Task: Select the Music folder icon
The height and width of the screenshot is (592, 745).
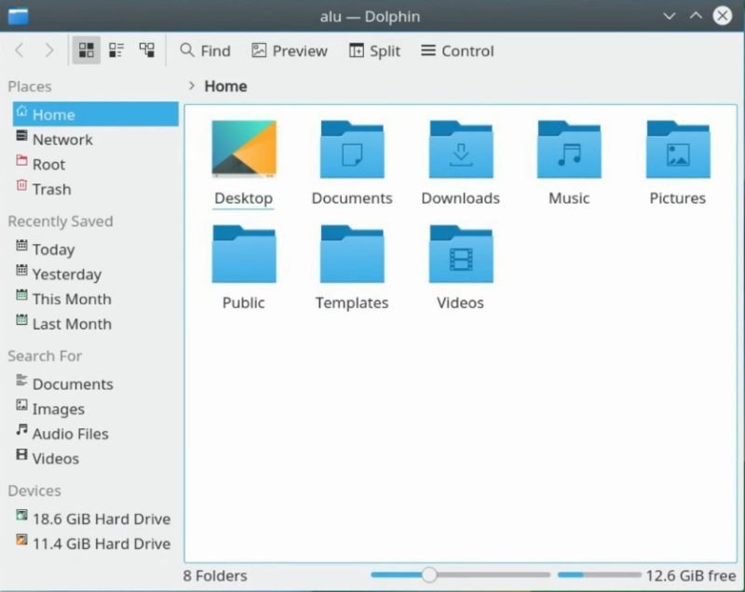Action: coord(569,150)
